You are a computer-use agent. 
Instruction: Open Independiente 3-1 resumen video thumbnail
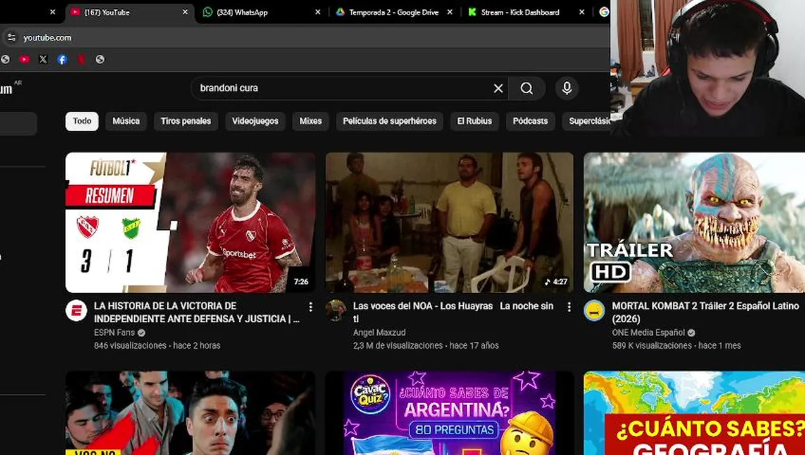tap(190, 222)
